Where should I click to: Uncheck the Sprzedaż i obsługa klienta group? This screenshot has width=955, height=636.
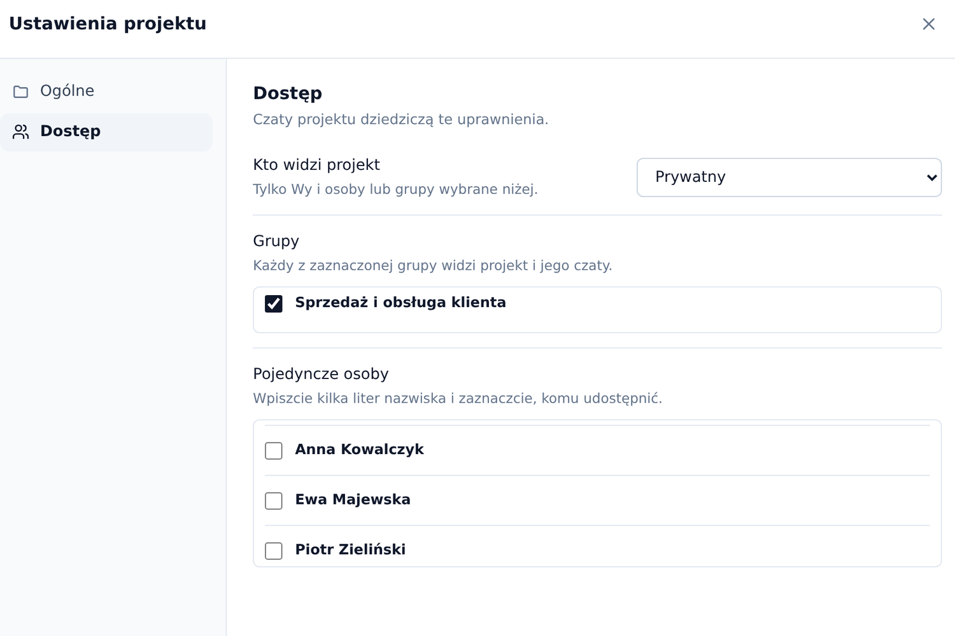click(274, 303)
